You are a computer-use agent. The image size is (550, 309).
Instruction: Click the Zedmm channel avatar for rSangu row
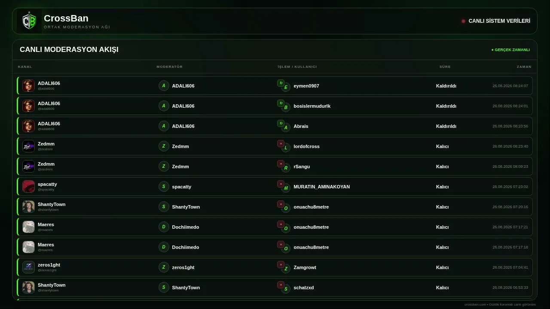click(x=28, y=167)
